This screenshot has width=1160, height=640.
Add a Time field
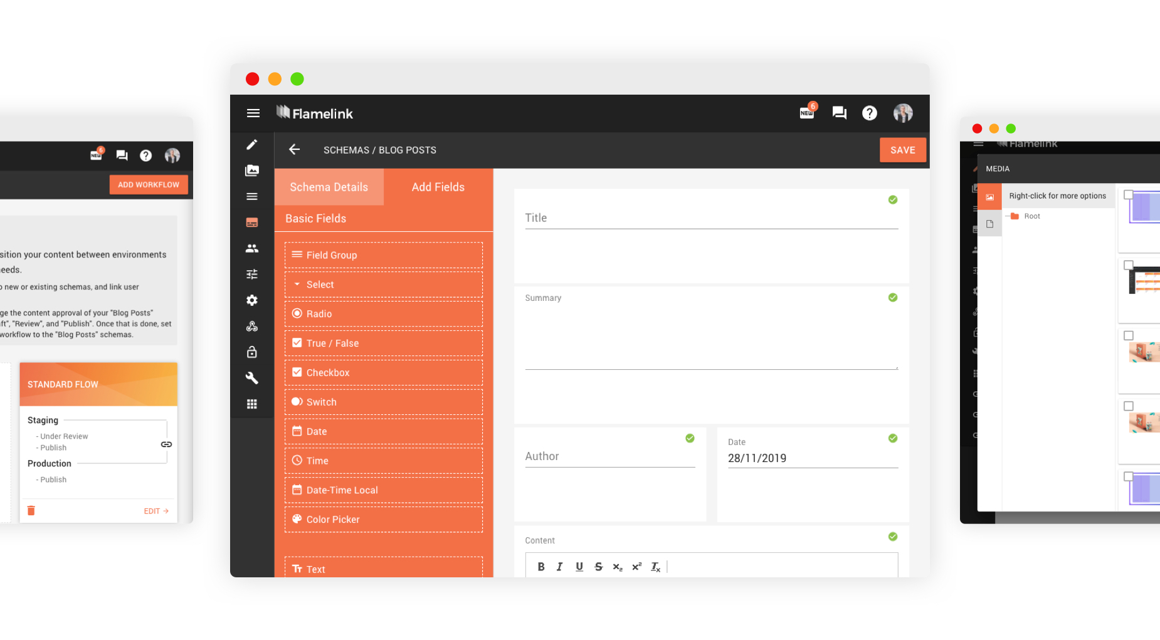click(x=384, y=461)
